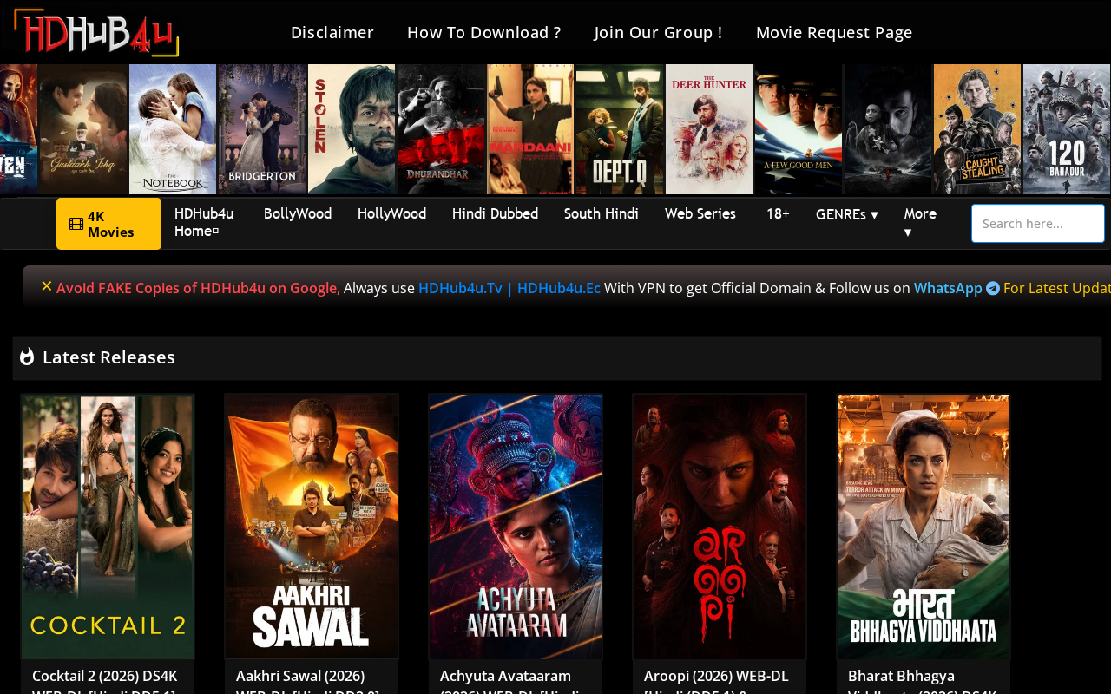This screenshot has height=694, width=1111.
Task: Open the 18+ category
Action: 778,213
